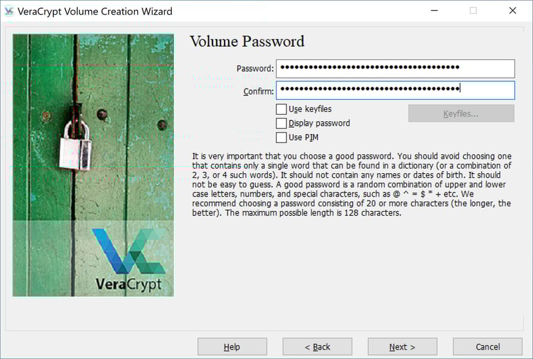Click the Volume Password heading
Viewport: 533px width, 359px height.
pos(247,41)
